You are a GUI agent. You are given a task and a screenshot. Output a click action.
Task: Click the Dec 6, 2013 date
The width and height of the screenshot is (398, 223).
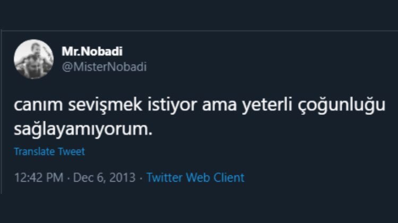(105, 177)
